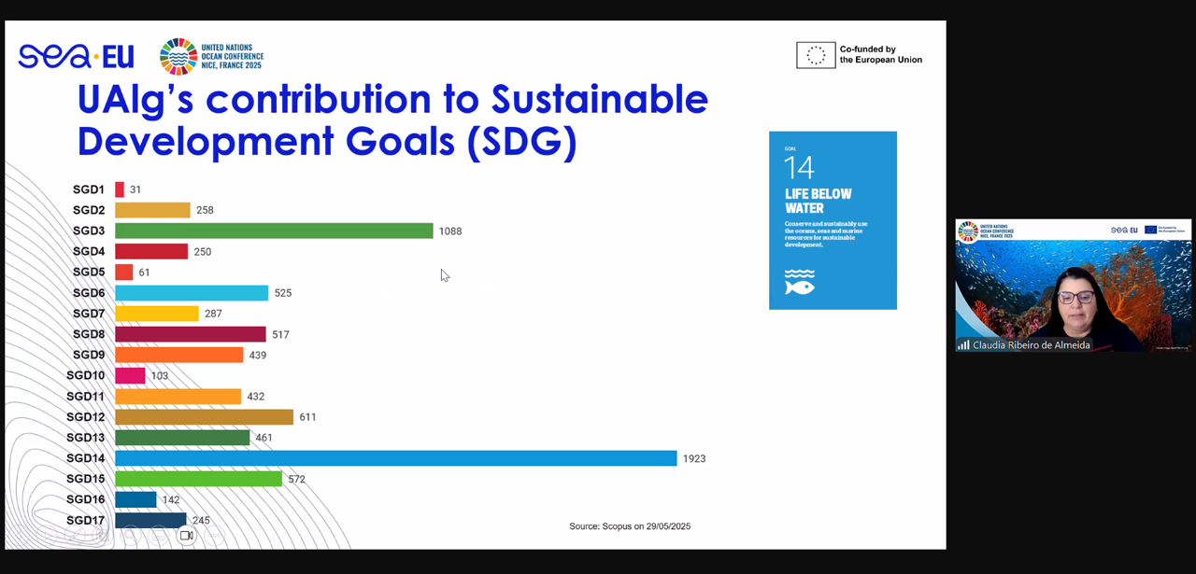Click the Claudia Ribeiro de Almeida name label

(x=1031, y=345)
